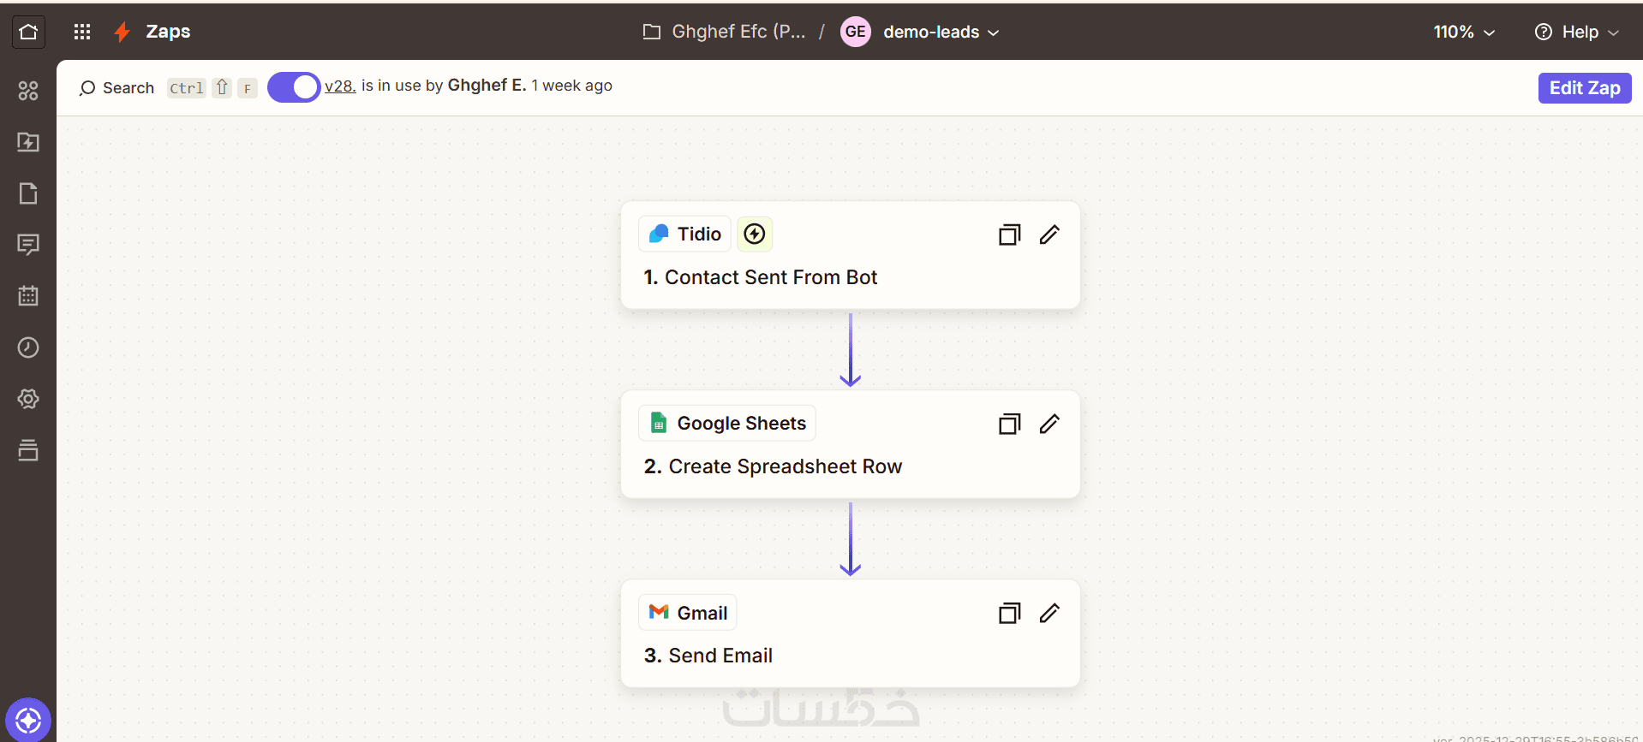Expand the demo-leads name dropdown
This screenshot has height=742, width=1643.
pos(941,33)
